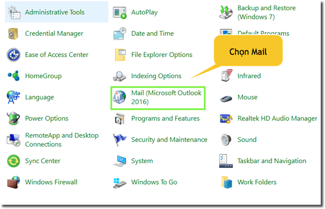Open Ease of Access Center link
The image size is (325, 209).
57,55
